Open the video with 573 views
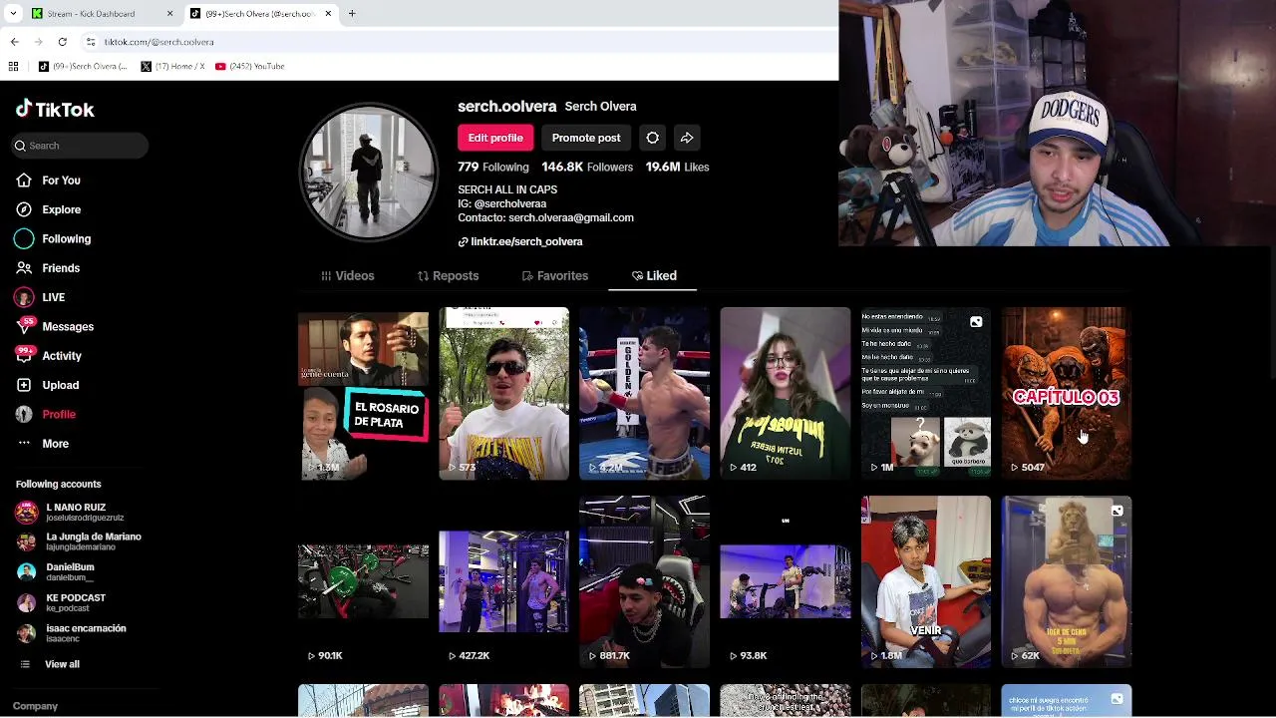This screenshot has height=718, width=1276. point(503,394)
